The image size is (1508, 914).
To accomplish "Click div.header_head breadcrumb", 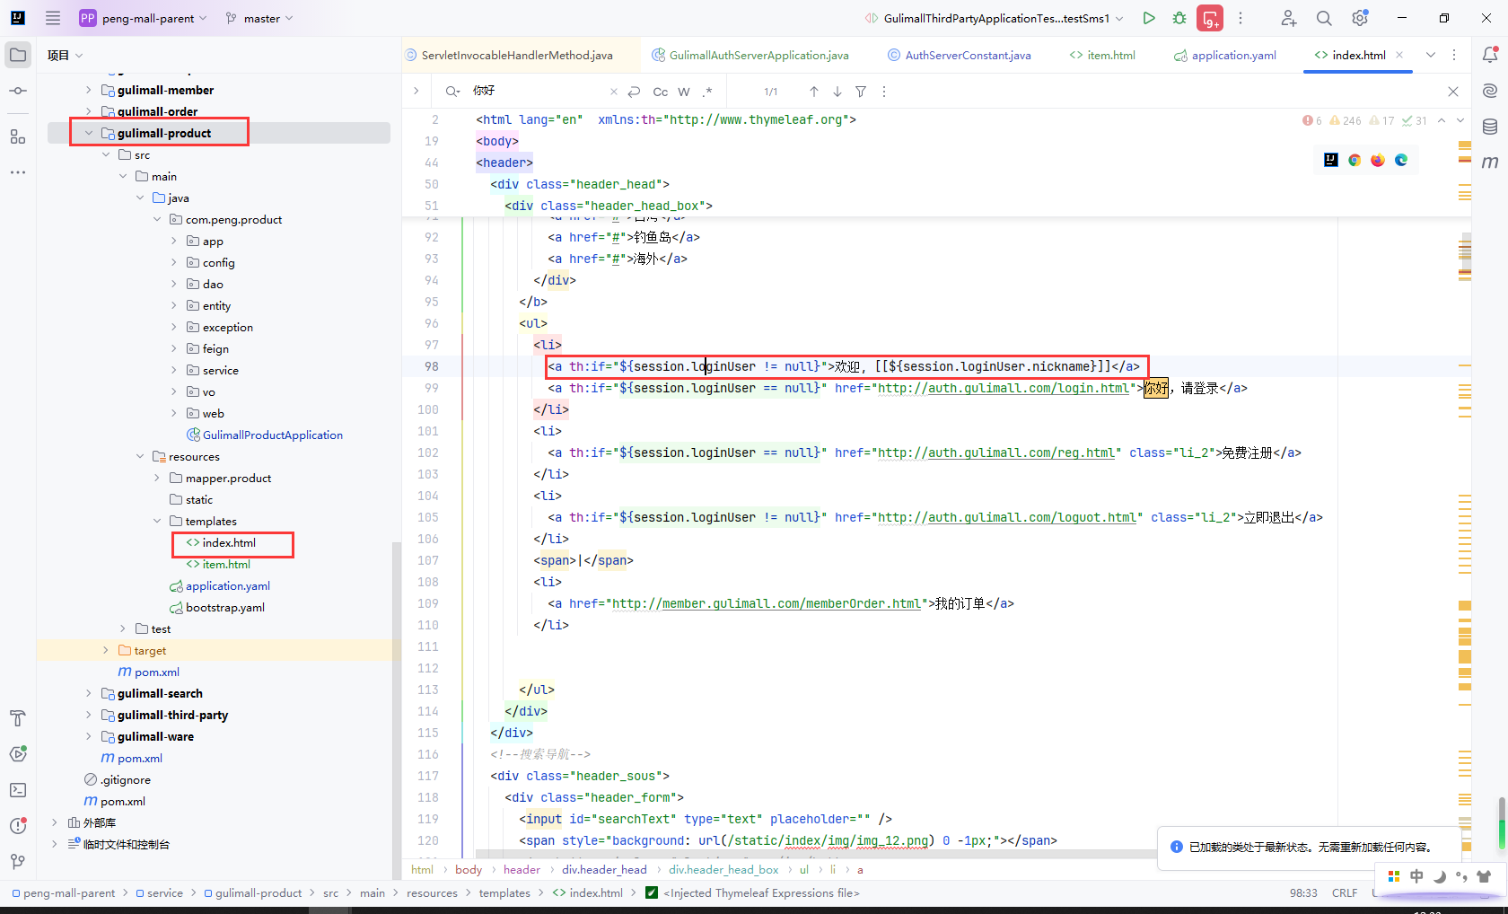I will coord(604,869).
